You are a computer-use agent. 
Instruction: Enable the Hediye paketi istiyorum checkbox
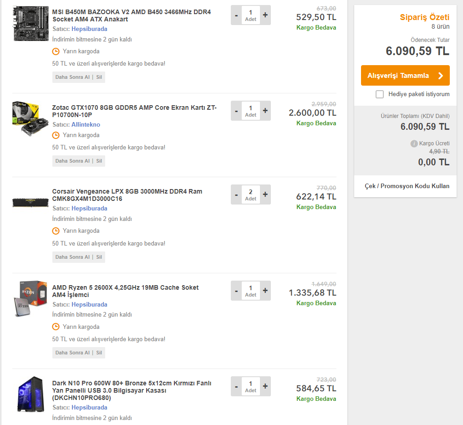pos(380,94)
